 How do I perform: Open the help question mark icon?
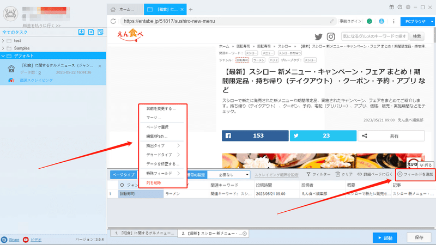[399, 7]
